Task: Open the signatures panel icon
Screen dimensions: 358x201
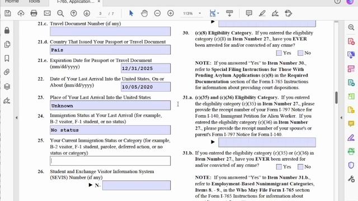Action: tap(7, 100)
